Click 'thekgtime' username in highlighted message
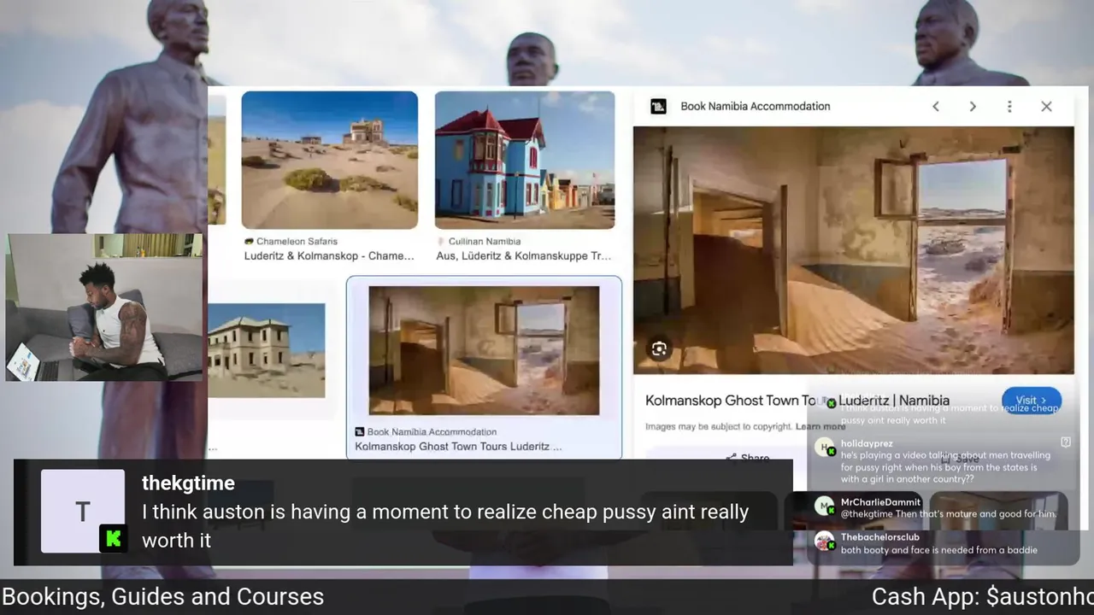 188,483
